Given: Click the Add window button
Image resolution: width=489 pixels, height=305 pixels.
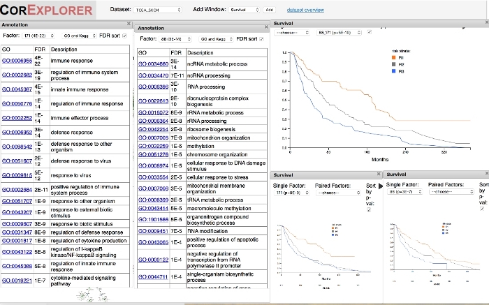Looking at the screenshot, I should click(x=270, y=10).
